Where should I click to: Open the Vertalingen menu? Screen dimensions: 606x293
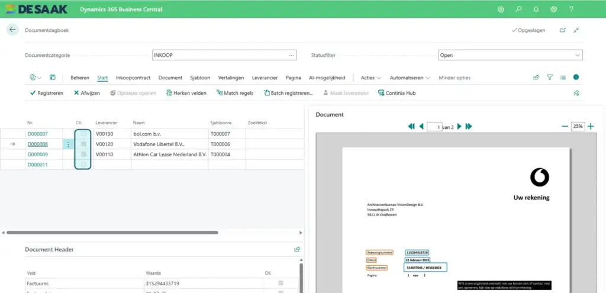(231, 78)
